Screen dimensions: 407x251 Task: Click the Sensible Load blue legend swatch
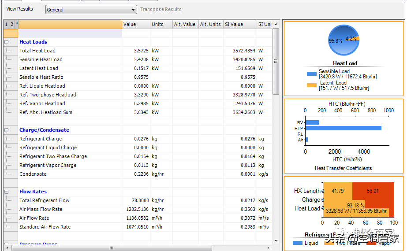tap(311, 74)
